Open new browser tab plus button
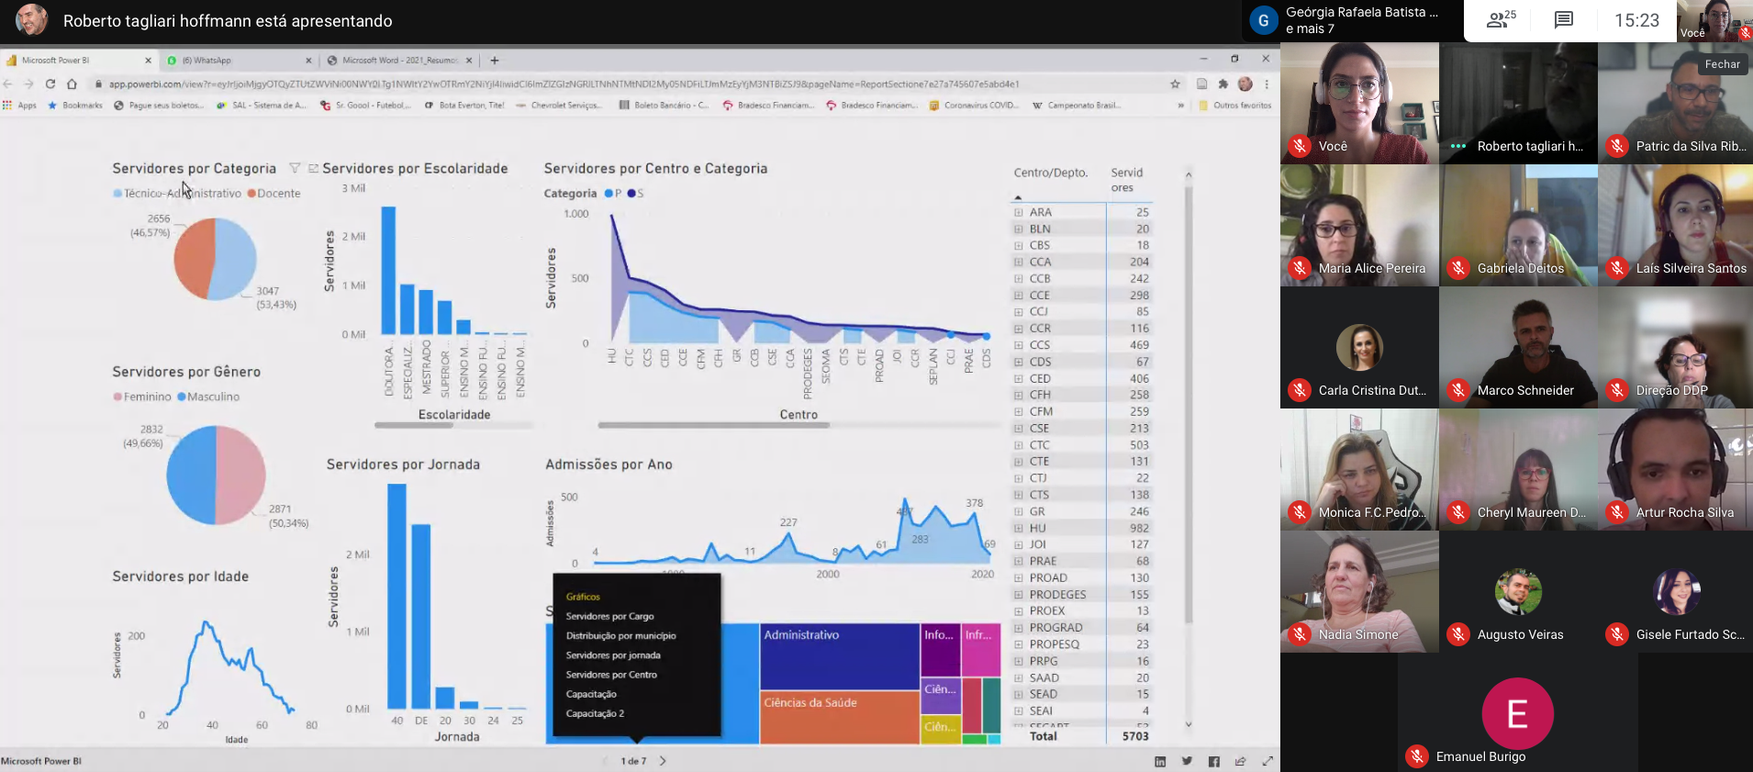 point(495,61)
